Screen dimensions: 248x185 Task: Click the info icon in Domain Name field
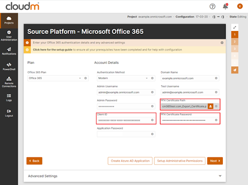pos(216,78)
